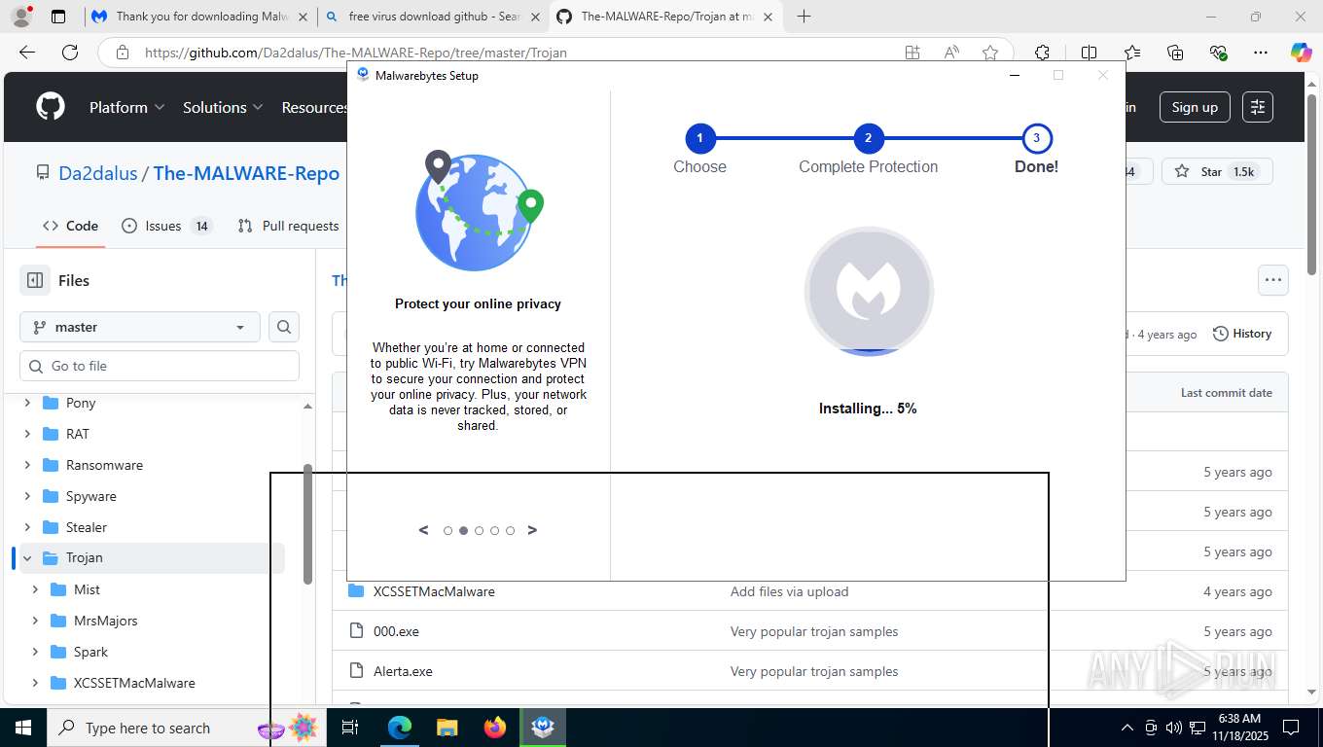Click the file tree vertical scrollbar thumb
The image size is (1323, 747).
click(307, 523)
